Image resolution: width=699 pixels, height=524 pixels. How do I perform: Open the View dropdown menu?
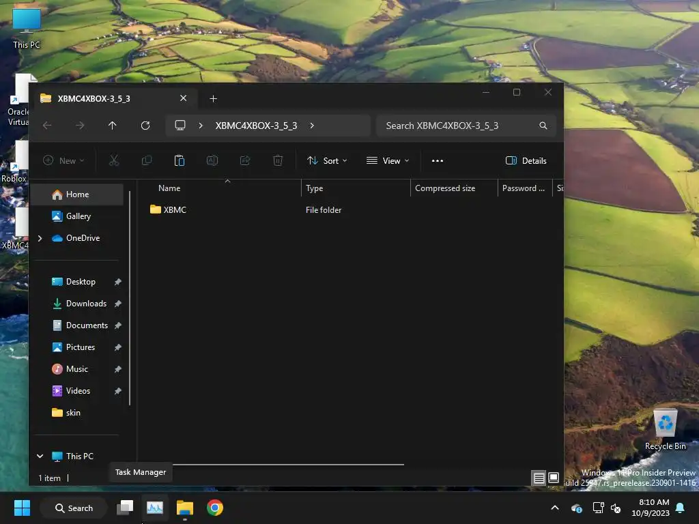click(388, 161)
